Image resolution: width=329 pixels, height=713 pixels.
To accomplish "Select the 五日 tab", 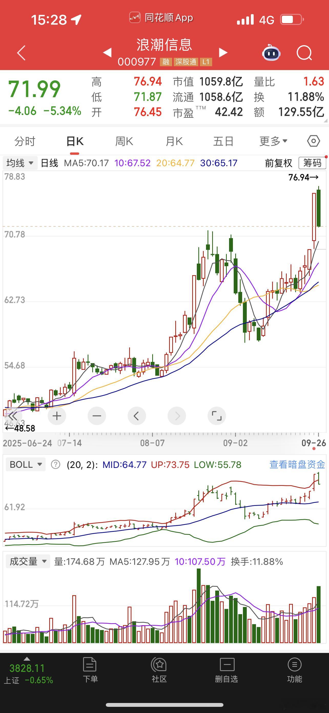I will (x=223, y=141).
